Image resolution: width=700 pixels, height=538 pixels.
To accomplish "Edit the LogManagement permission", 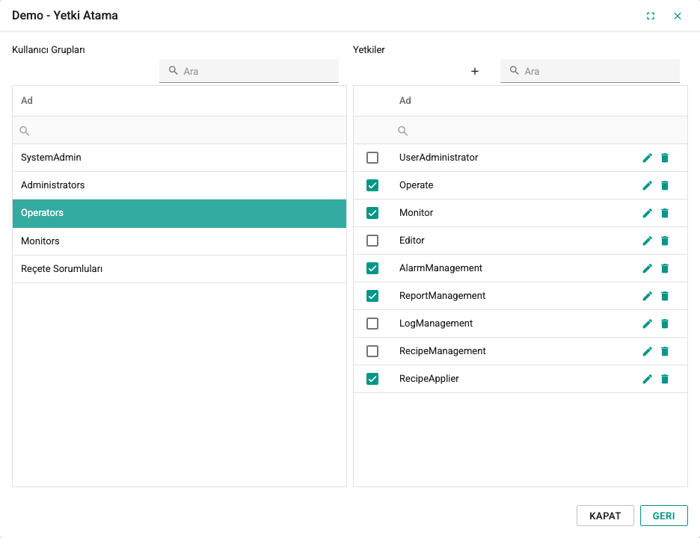I will (x=648, y=324).
